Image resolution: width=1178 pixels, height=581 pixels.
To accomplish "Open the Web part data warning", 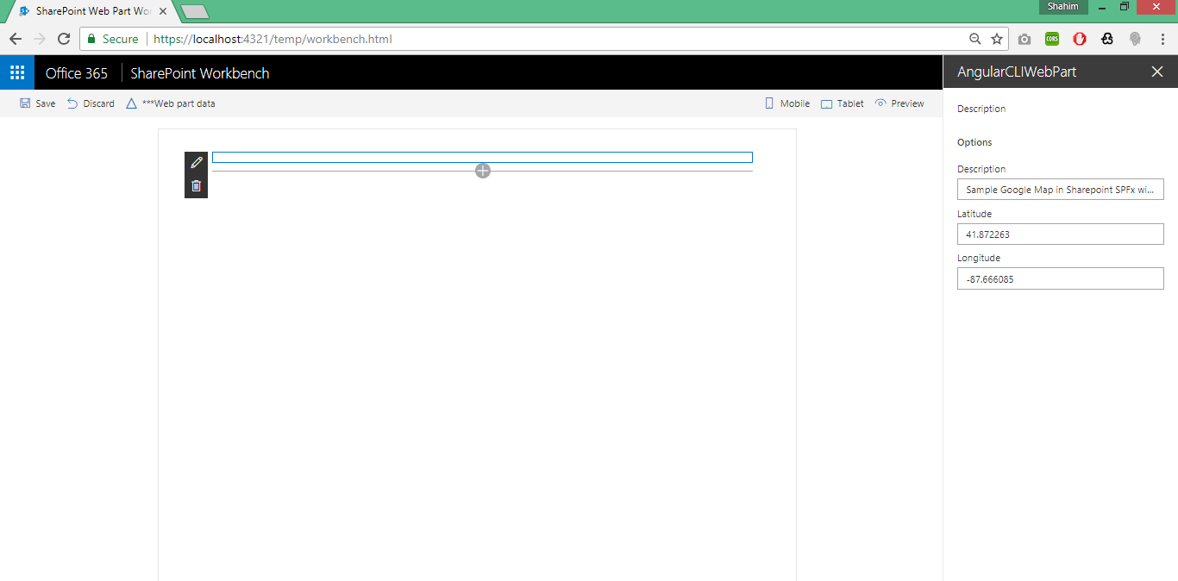I will pos(171,103).
